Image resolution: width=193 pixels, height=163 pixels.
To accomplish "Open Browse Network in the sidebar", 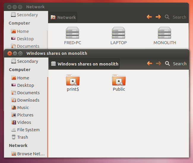I will (28, 154).
